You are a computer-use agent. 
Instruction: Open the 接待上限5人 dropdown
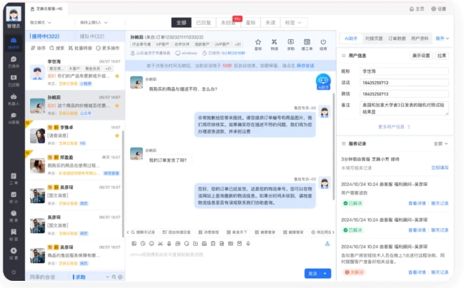pyautogui.click(x=94, y=22)
